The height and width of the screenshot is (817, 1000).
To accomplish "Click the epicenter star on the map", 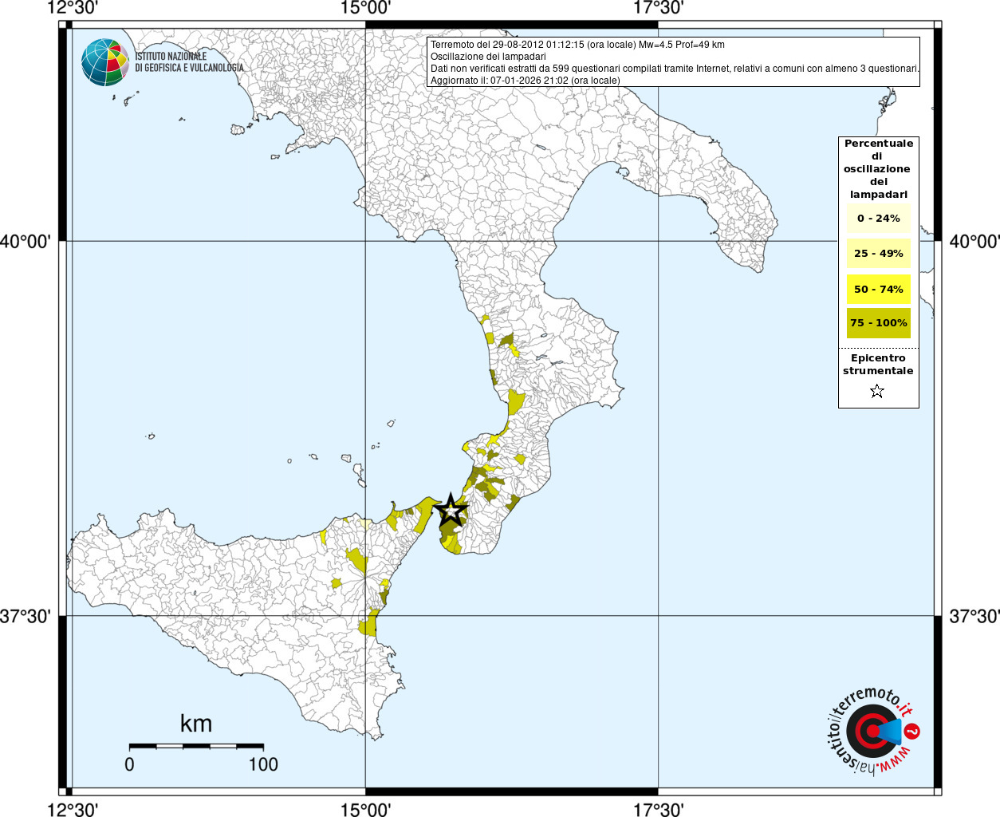I will pyautogui.click(x=451, y=509).
